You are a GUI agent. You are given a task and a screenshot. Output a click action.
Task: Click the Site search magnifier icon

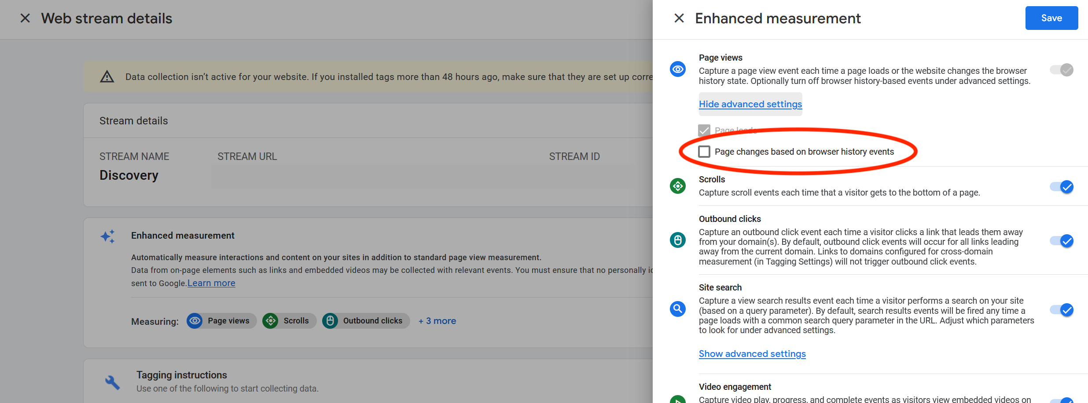click(678, 309)
